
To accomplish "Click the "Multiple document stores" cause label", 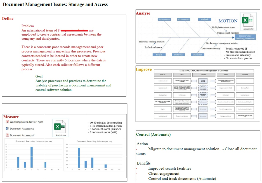I will tap(223, 27).
